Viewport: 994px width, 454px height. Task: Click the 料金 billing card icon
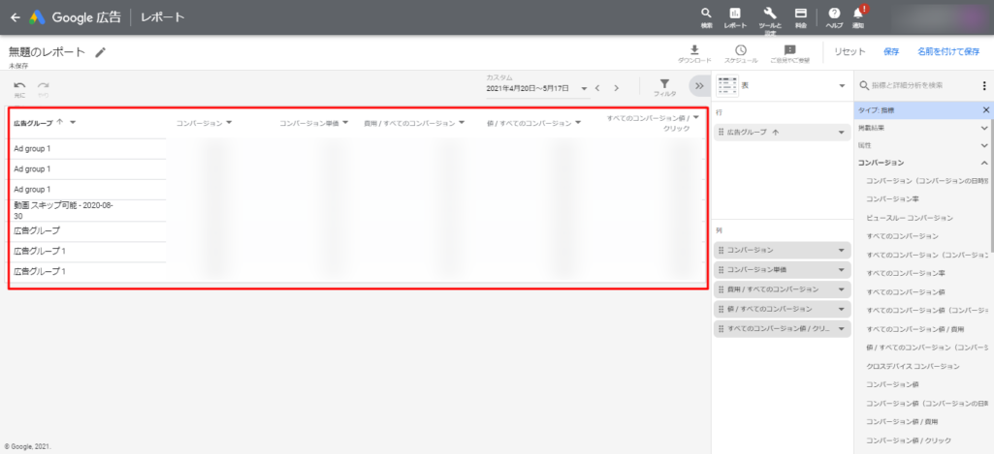pos(800,15)
